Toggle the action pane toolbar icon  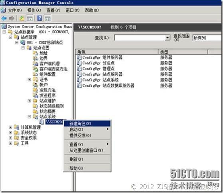pyautogui.click(x=48, y=18)
